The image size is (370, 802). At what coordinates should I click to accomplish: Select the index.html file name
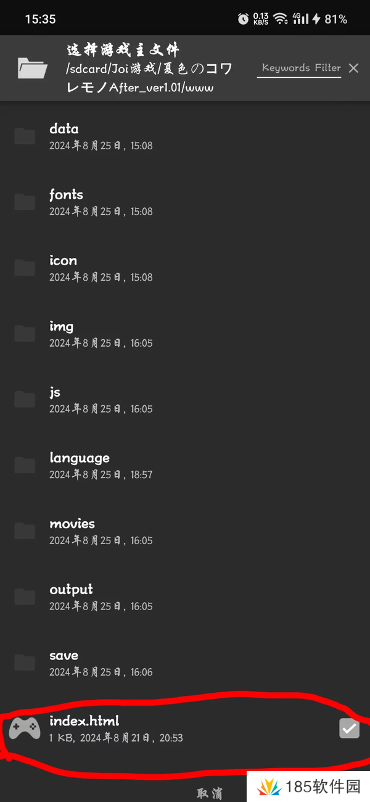(x=84, y=721)
